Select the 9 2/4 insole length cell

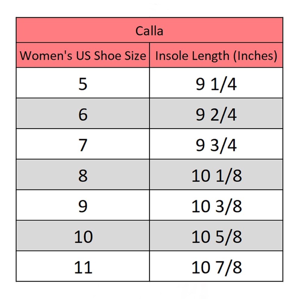[216, 115]
